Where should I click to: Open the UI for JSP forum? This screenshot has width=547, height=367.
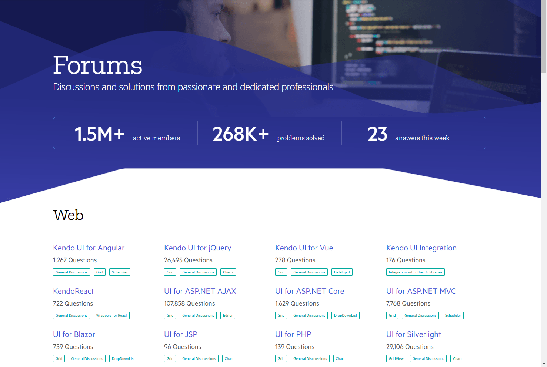[181, 334]
